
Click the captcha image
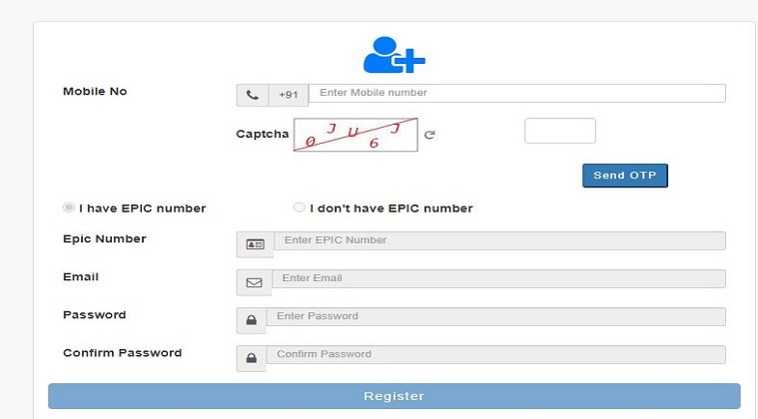(356, 135)
